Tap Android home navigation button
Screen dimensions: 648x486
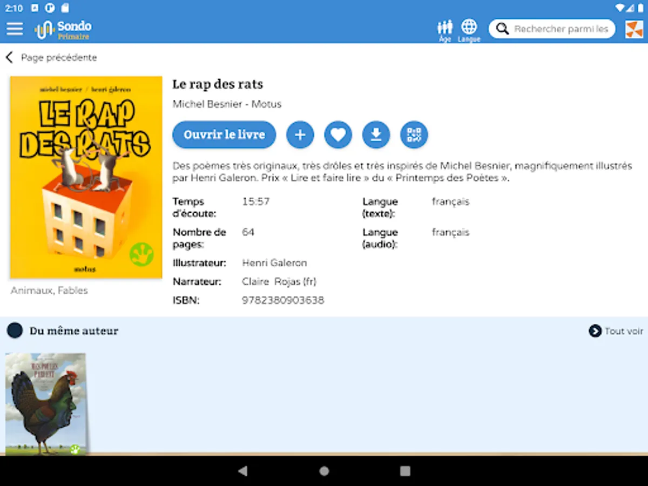324,471
